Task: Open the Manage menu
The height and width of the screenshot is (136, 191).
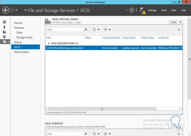Action: [152, 10]
